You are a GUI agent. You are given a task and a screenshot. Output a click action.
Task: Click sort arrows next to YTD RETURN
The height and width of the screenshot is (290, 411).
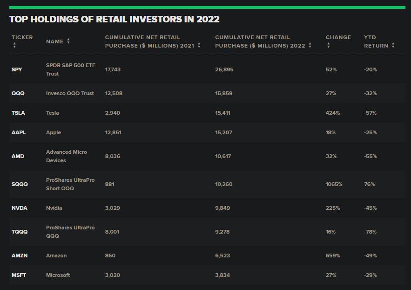[393, 45]
